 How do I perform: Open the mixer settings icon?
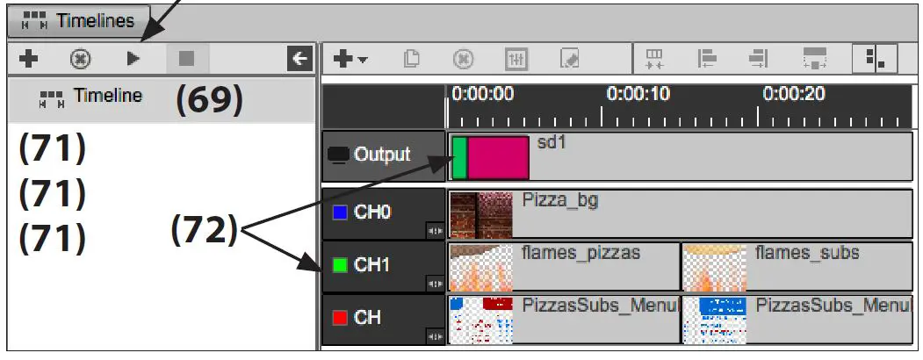coord(516,59)
